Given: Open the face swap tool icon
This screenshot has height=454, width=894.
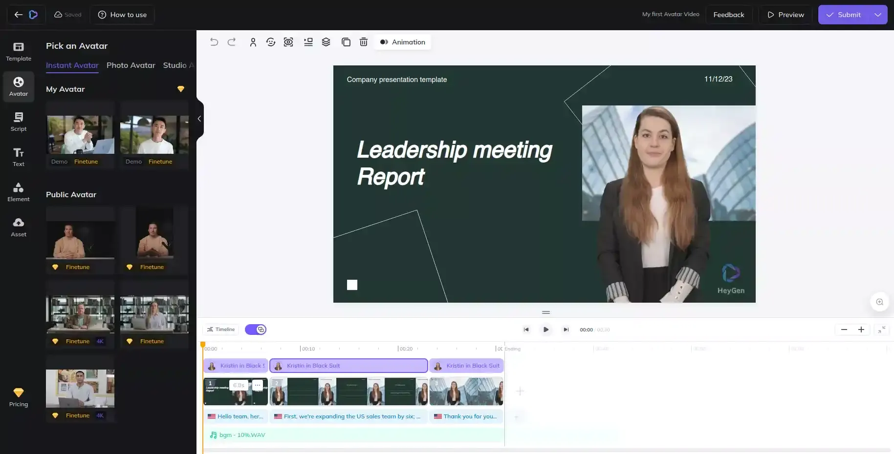Looking at the screenshot, I should 271,42.
